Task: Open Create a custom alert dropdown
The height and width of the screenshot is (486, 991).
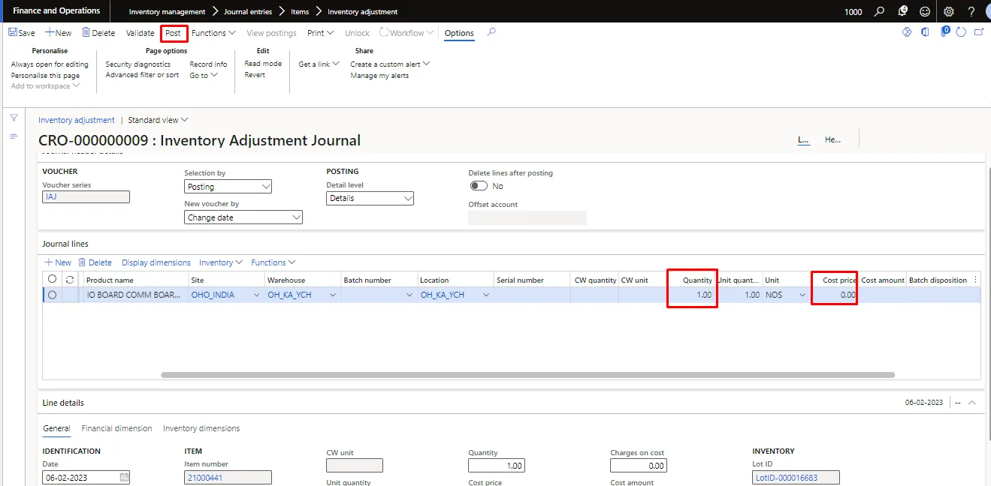Action: (390, 64)
